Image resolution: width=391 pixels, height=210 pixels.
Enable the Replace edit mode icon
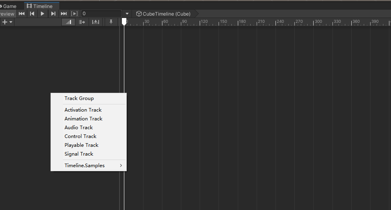(95, 22)
